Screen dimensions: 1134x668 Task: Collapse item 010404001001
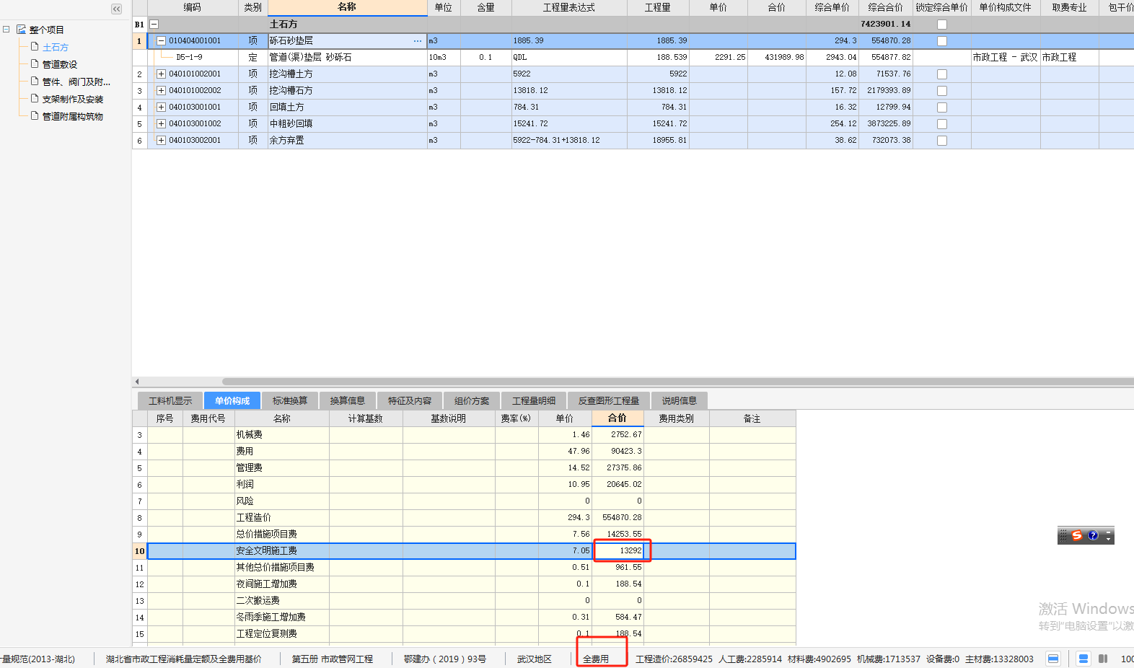tap(161, 40)
